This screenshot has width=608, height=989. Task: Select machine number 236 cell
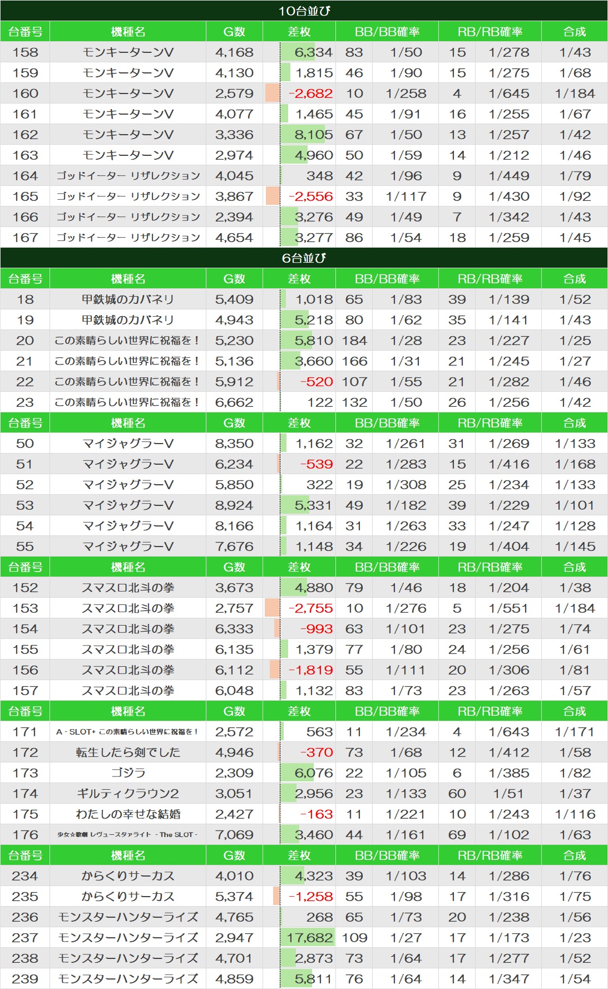coord(25,917)
